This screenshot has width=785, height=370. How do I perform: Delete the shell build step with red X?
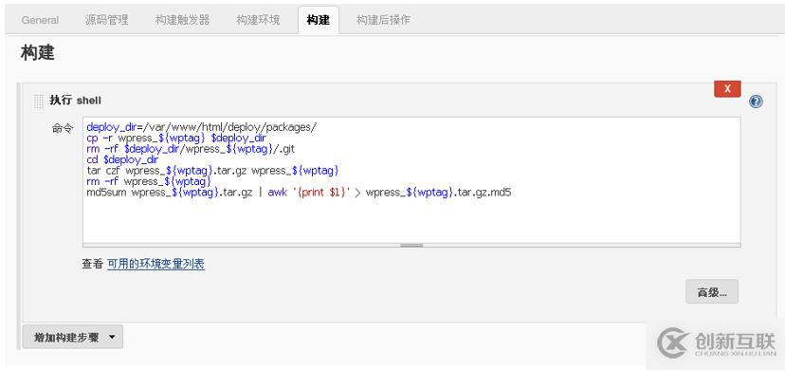point(727,89)
